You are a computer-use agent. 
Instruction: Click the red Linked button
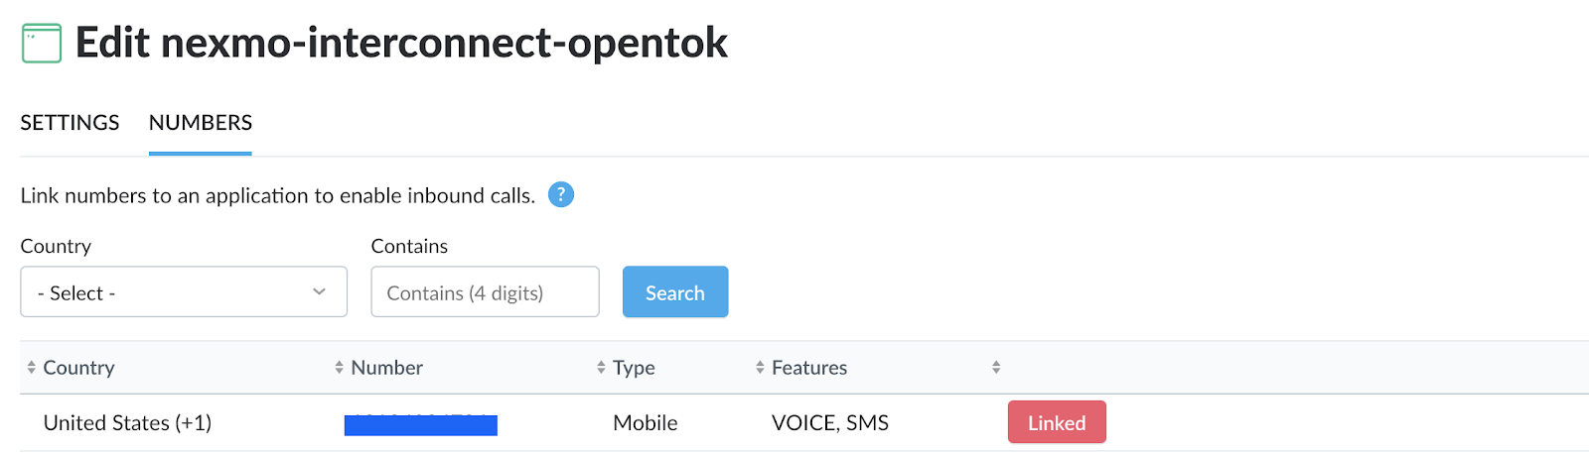1057,422
